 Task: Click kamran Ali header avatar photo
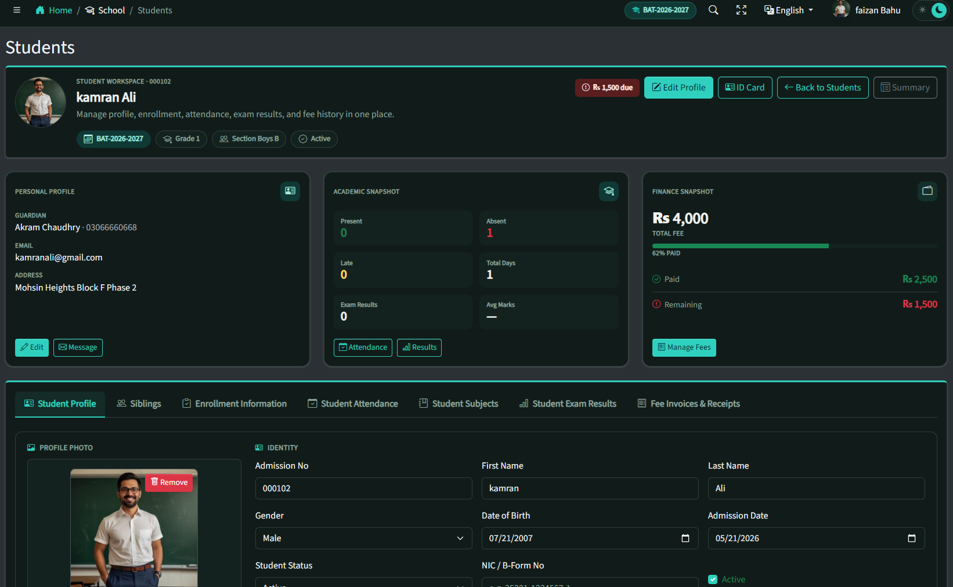41,102
